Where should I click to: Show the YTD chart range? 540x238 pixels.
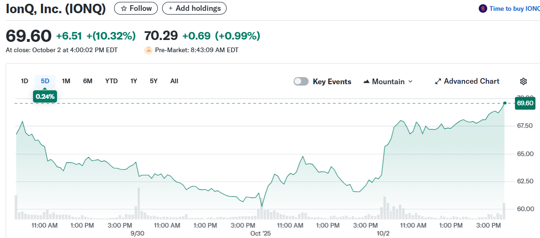(111, 81)
